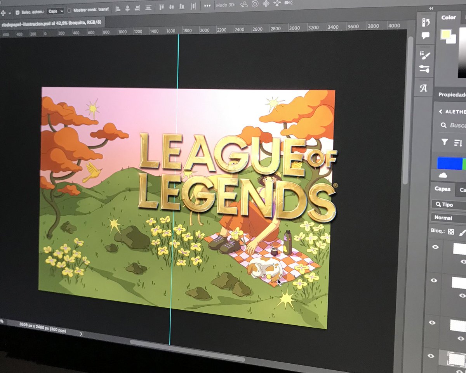Switch to the Capas tab
Image resolution: width=466 pixels, height=373 pixels.
click(442, 189)
